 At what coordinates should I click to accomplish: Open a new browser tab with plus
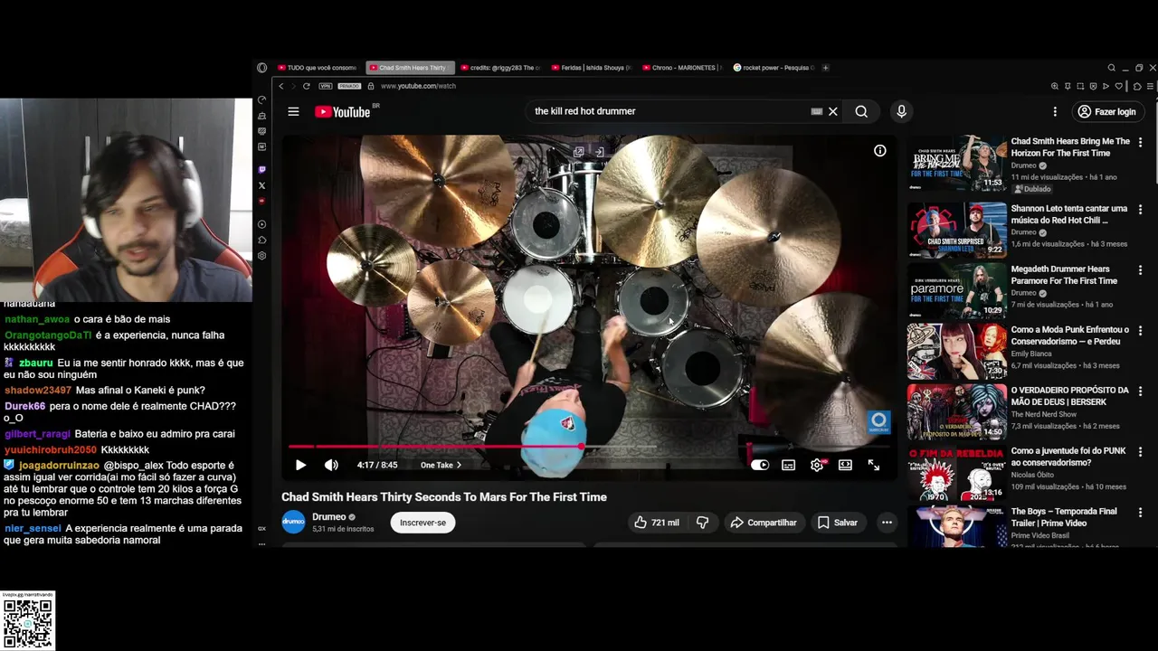pyautogui.click(x=825, y=68)
